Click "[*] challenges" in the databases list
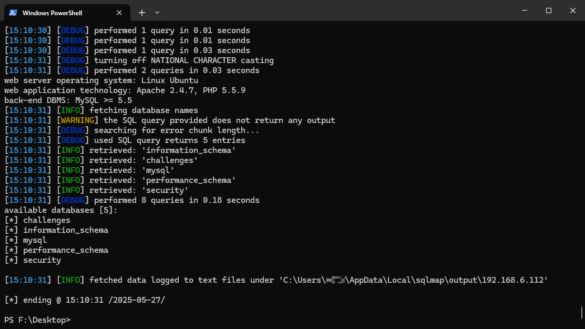585x329 pixels. (37, 220)
